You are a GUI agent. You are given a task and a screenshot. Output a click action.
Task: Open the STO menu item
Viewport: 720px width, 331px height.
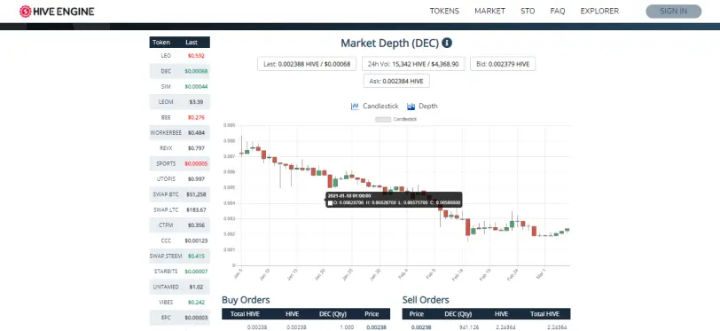click(x=528, y=11)
